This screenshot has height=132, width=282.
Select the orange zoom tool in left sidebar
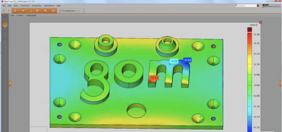[5, 24]
